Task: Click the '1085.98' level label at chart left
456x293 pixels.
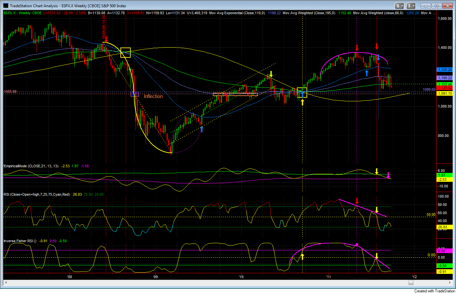Action: (10, 91)
